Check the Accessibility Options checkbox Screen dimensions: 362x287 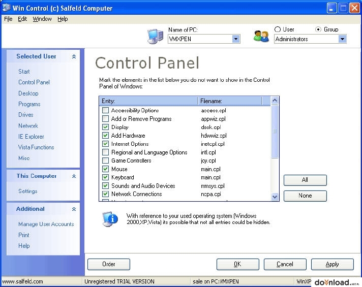pyautogui.click(x=106, y=110)
